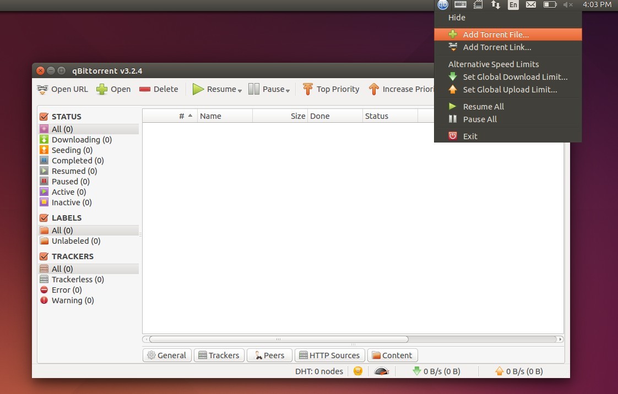The height and width of the screenshot is (394, 618).
Task: Choose Hide in the tray menu
Action: coord(508,18)
